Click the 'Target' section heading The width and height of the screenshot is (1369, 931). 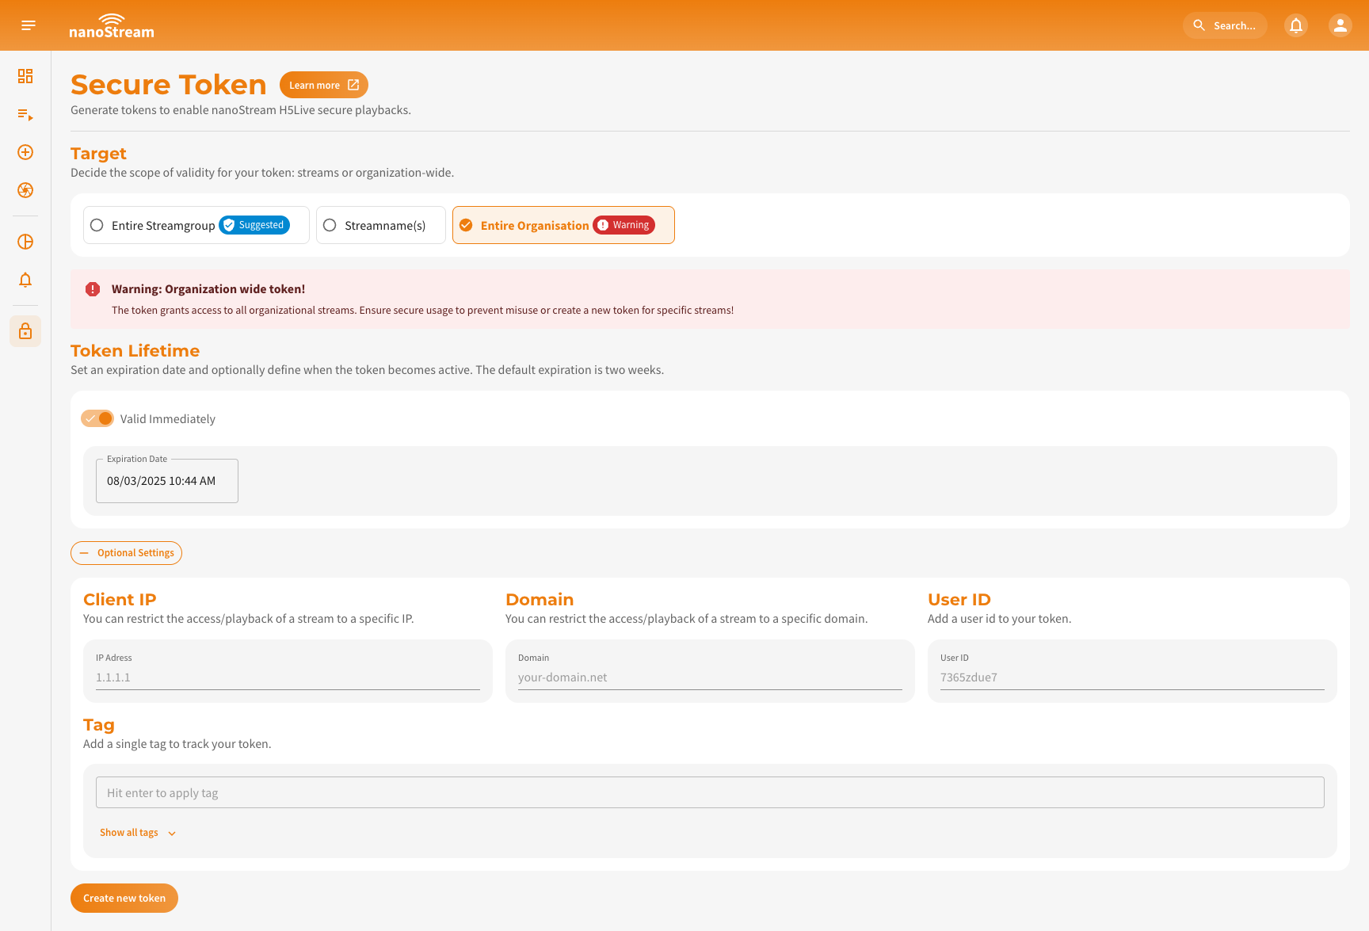[x=98, y=154]
